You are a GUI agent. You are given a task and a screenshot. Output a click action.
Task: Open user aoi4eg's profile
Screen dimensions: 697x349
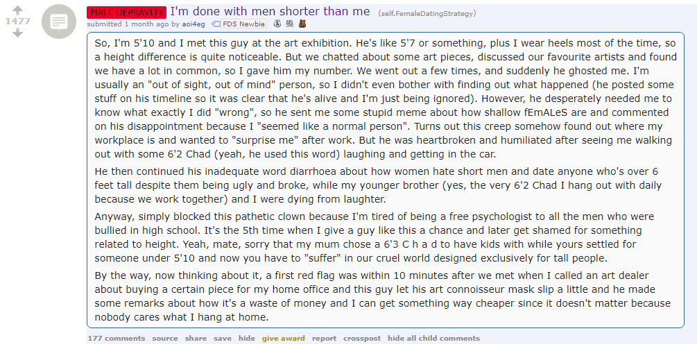[x=193, y=24]
